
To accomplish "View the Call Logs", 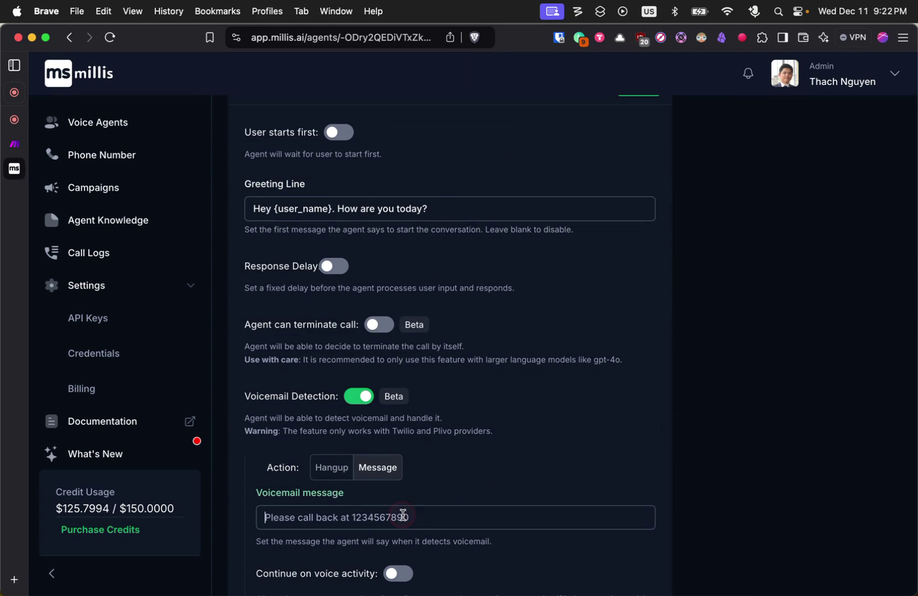I will [89, 253].
